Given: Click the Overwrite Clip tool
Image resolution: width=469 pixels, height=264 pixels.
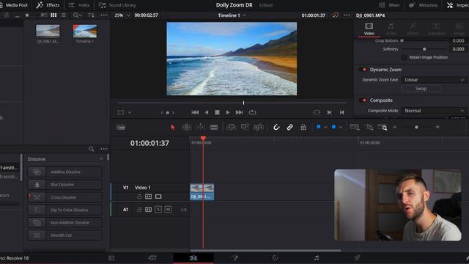Looking at the screenshot, I should click(x=245, y=127).
